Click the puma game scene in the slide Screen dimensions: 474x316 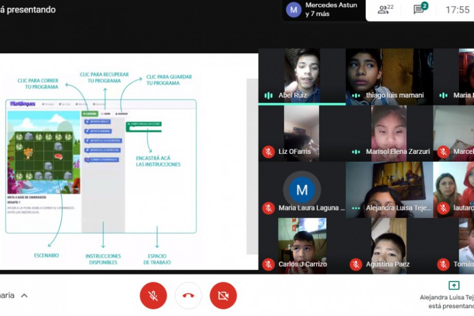[x=44, y=152]
